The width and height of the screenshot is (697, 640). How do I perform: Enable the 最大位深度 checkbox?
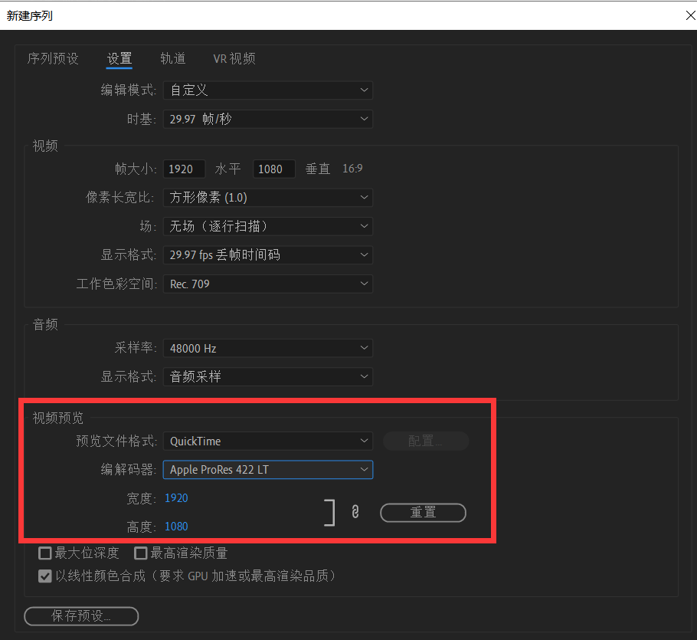point(45,553)
